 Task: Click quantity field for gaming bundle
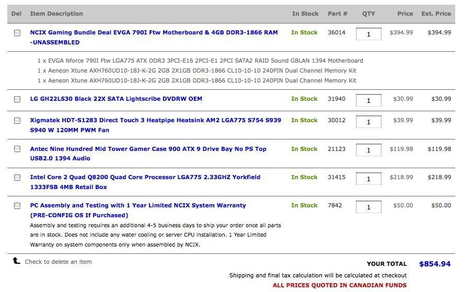pyautogui.click(x=368, y=34)
